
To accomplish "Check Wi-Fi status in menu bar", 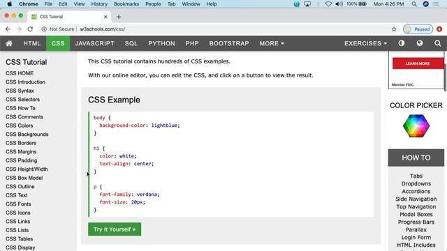I will 328,4.
